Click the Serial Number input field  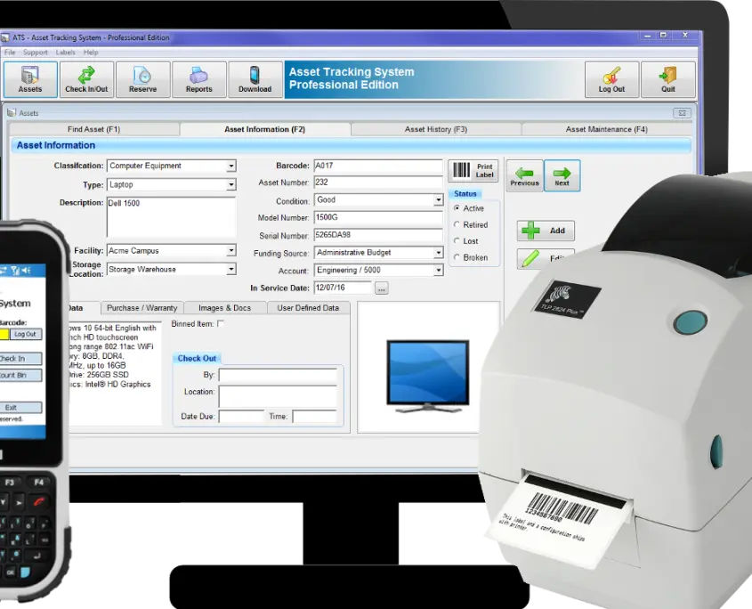pyautogui.click(x=378, y=235)
